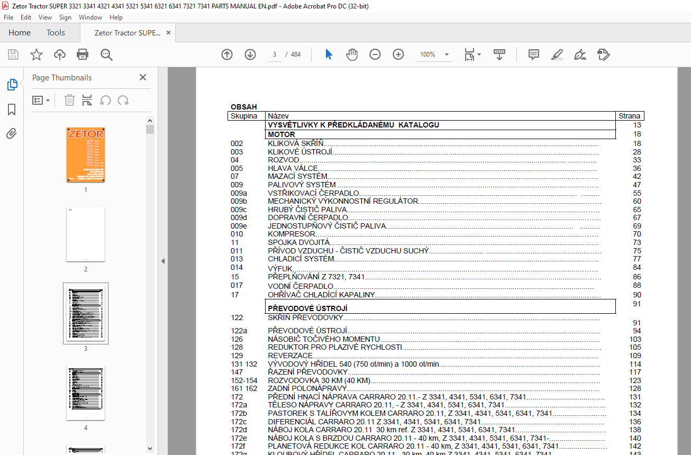Open the thumbnail options dropdown
691x455 pixels.
click(x=41, y=100)
